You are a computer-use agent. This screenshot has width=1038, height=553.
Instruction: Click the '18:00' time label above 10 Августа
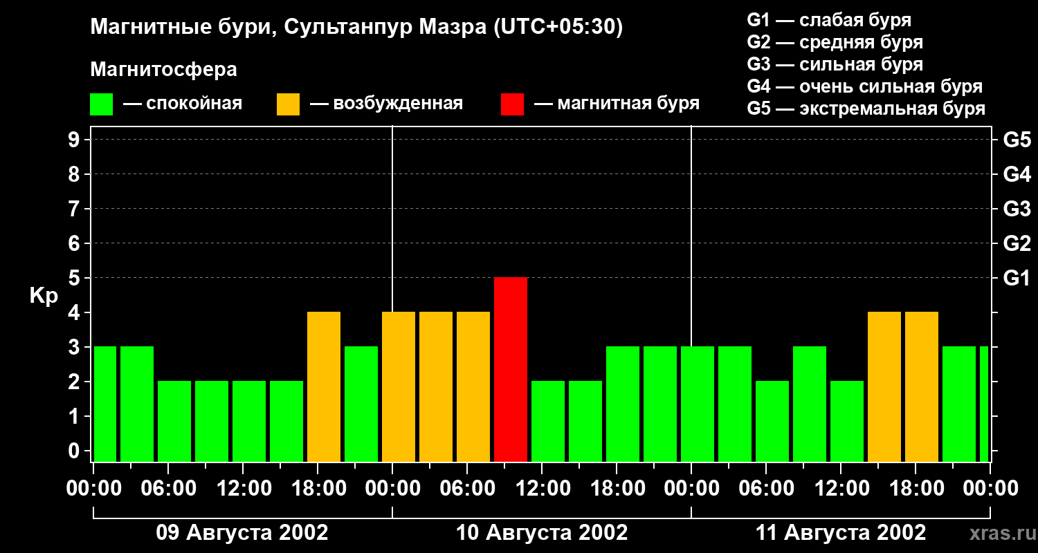pyautogui.click(x=617, y=488)
